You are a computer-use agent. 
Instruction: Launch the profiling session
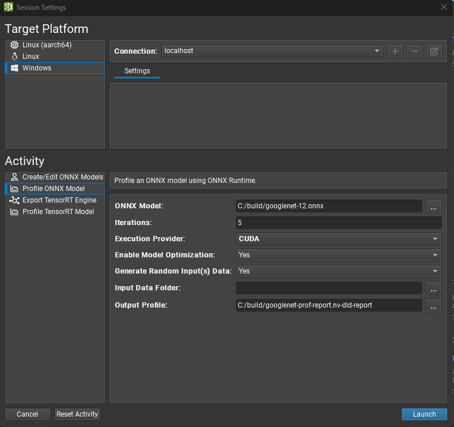click(x=424, y=414)
